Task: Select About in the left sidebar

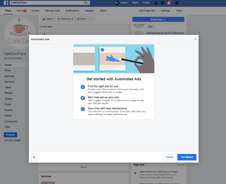Action: pyautogui.click(x=8, y=116)
